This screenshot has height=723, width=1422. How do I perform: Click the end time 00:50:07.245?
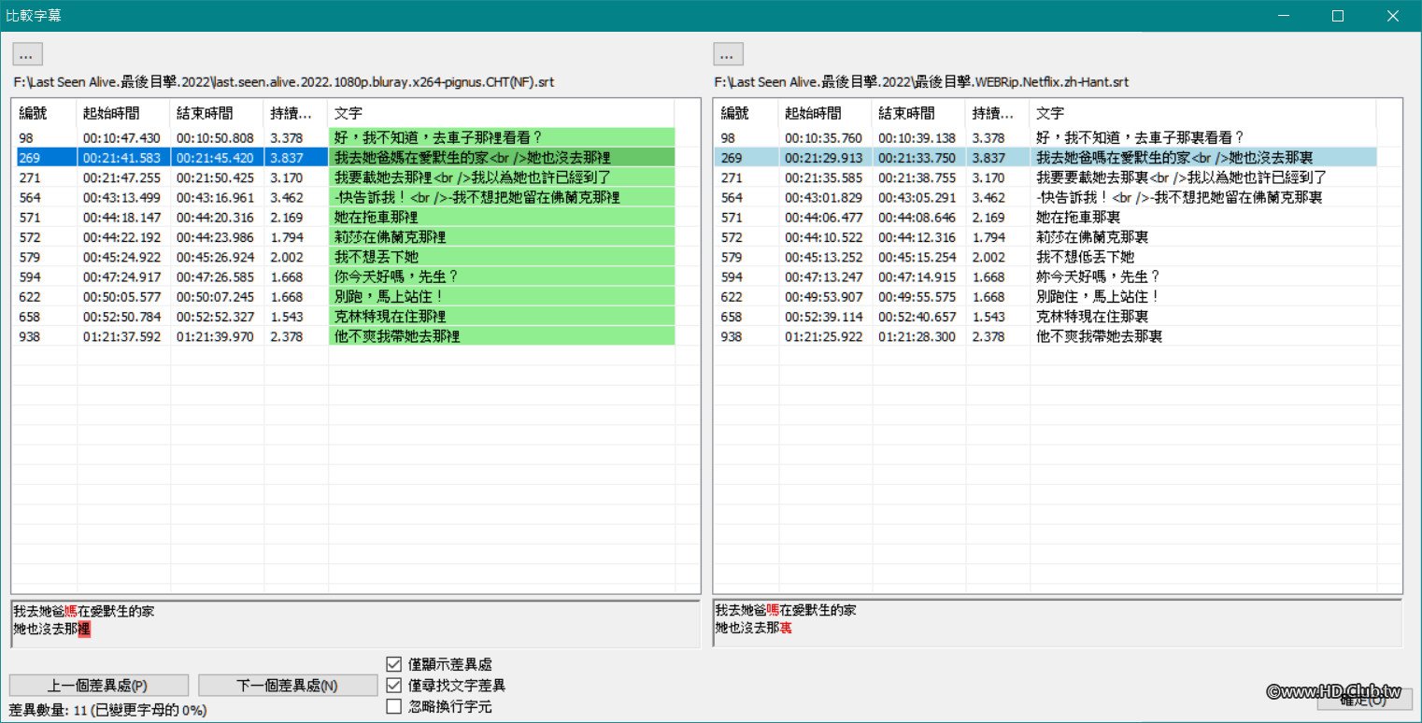point(215,297)
